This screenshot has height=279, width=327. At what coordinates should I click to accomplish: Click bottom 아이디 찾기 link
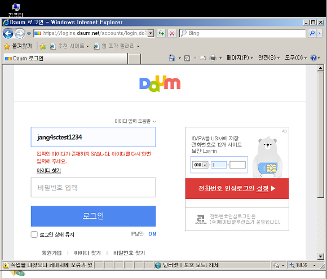click(x=87, y=253)
